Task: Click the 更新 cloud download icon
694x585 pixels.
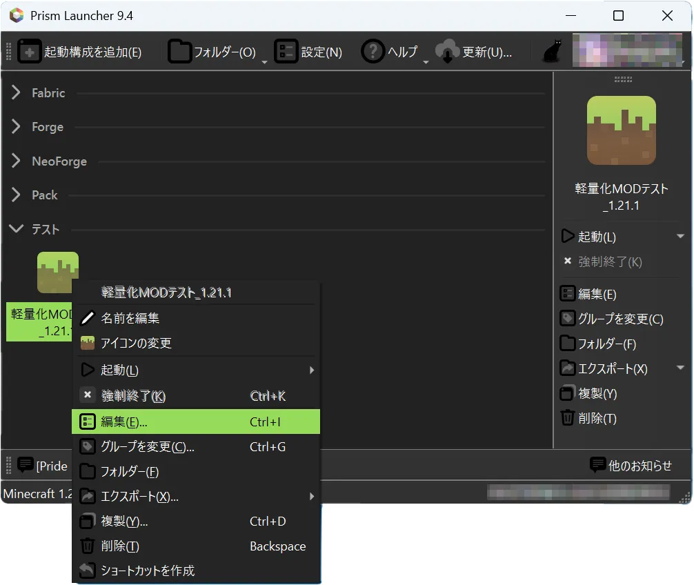Action: click(447, 52)
